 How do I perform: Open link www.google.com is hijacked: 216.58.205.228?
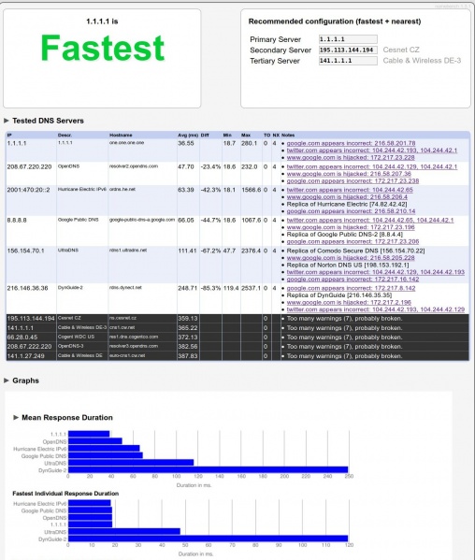coord(351,258)
